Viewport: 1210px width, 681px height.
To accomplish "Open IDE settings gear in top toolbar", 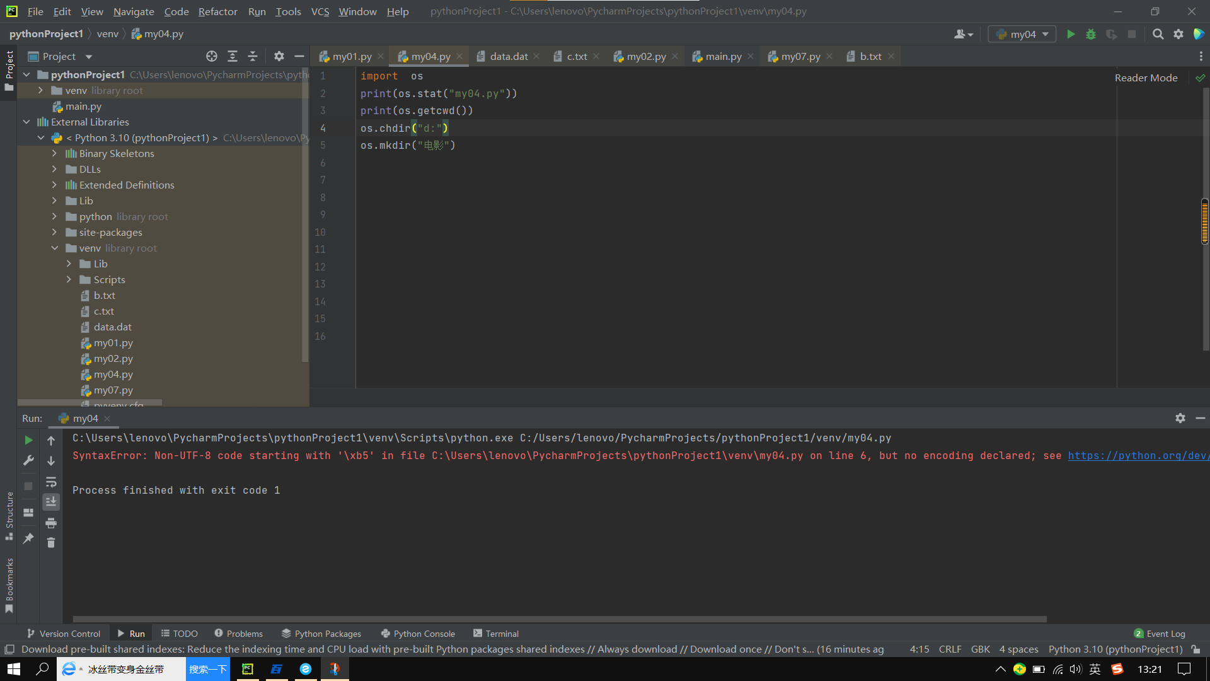I will click(1178, 34).
